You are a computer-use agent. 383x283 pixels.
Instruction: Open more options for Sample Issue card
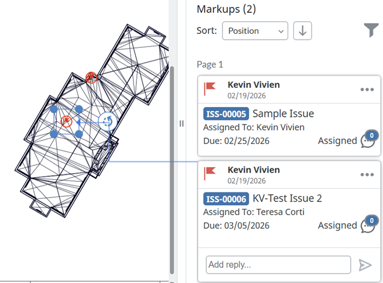[x=367, y=89]
